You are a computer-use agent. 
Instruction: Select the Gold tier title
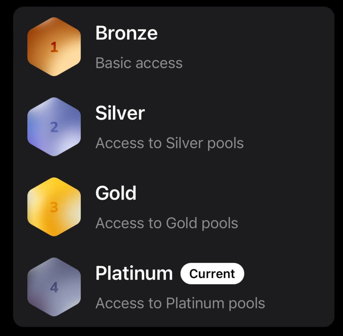(x=116, y=193)
